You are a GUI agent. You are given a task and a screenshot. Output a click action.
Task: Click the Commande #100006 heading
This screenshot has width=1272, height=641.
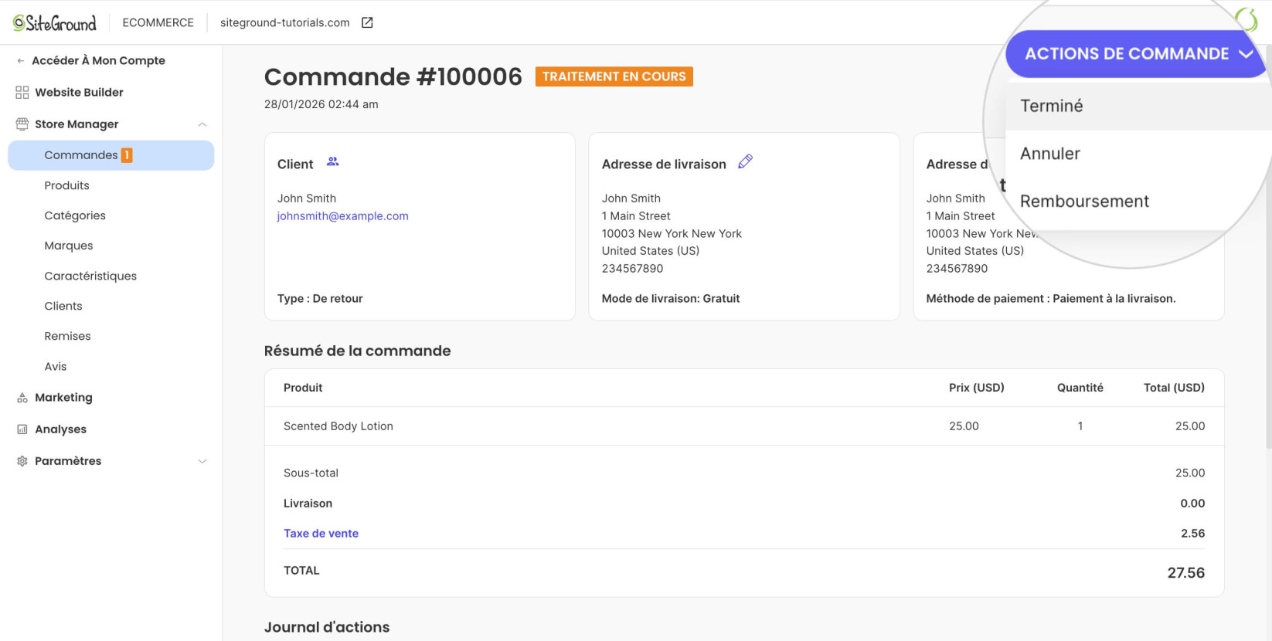pos(393,76)
